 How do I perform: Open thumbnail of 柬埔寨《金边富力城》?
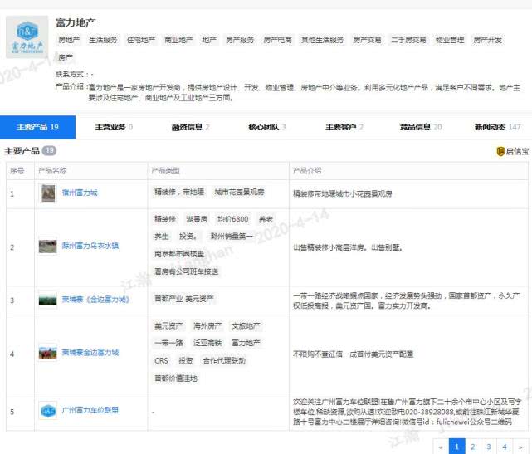pyautogui.click(x=48, y=300)
